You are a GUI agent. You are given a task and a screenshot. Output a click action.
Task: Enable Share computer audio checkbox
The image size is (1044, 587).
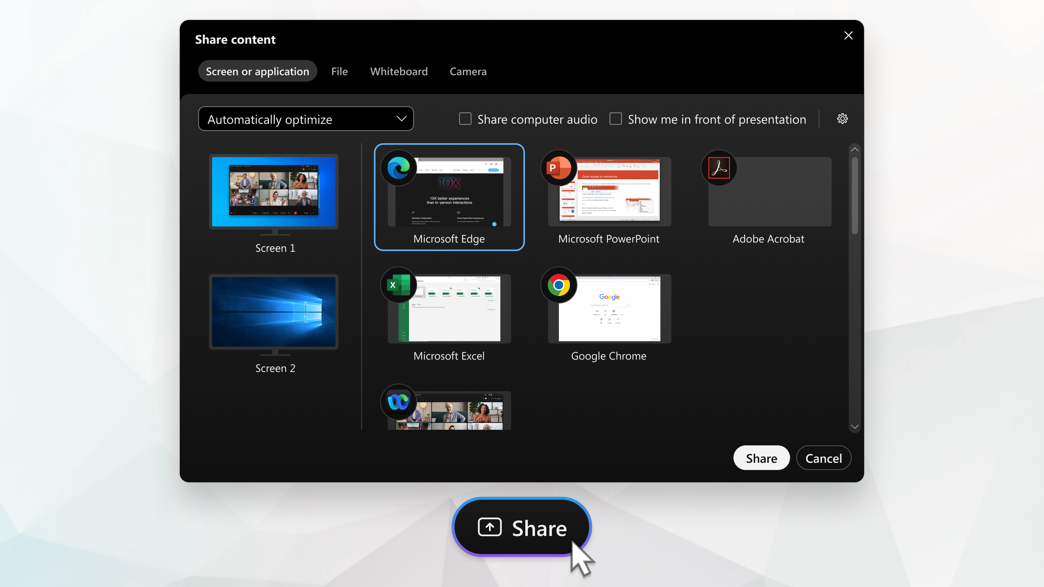(x=465, y=118)
